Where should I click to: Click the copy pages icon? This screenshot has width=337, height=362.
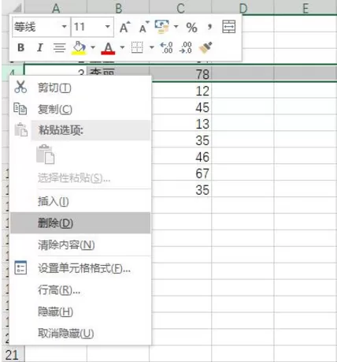pyautogui.click(x=20, y=109)
